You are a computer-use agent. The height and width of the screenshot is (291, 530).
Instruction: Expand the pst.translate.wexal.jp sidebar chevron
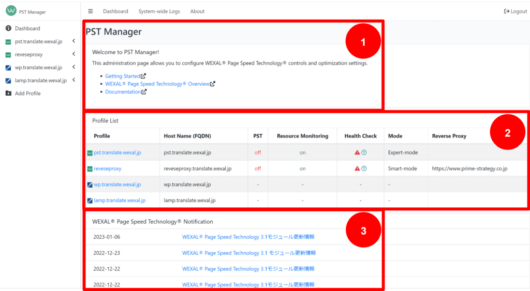pyautogui.click(x=73, y=41)
